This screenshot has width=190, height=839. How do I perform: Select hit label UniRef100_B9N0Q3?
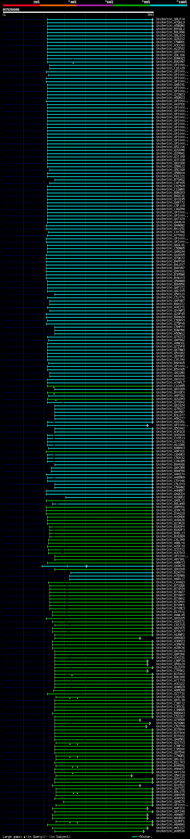[170, 58]
